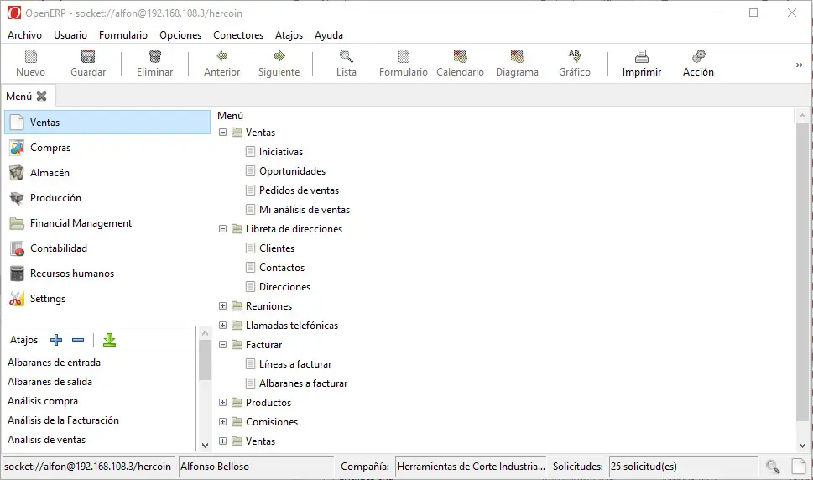Select Recursos humanos module
The height and width of the screenshot is (480, 813).
click(x=107, y=274)
